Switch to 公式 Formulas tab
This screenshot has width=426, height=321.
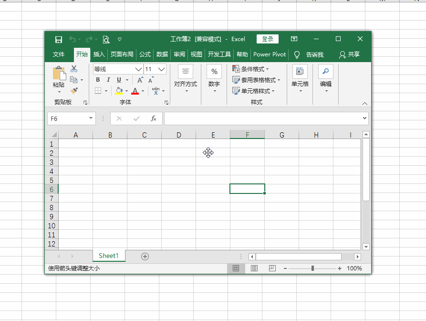145,54
